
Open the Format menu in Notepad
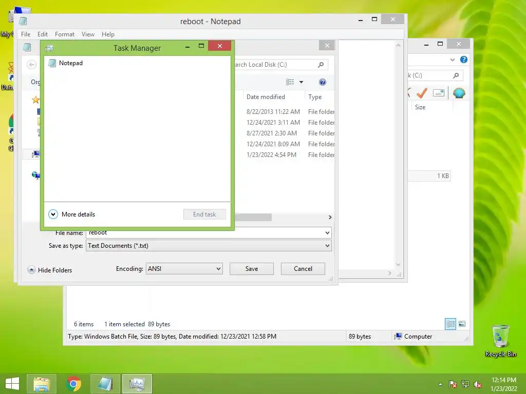click(x=64, y=34)
